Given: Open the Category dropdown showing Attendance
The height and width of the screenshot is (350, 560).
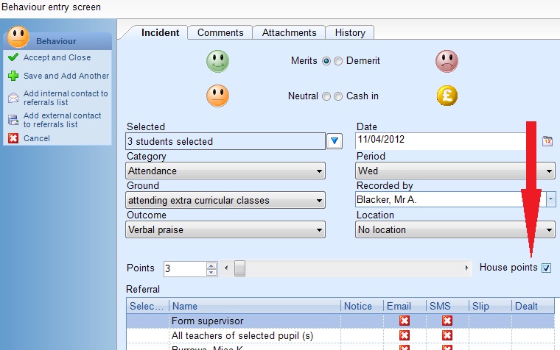Looking at the screenshot, I should coord(225,171).
